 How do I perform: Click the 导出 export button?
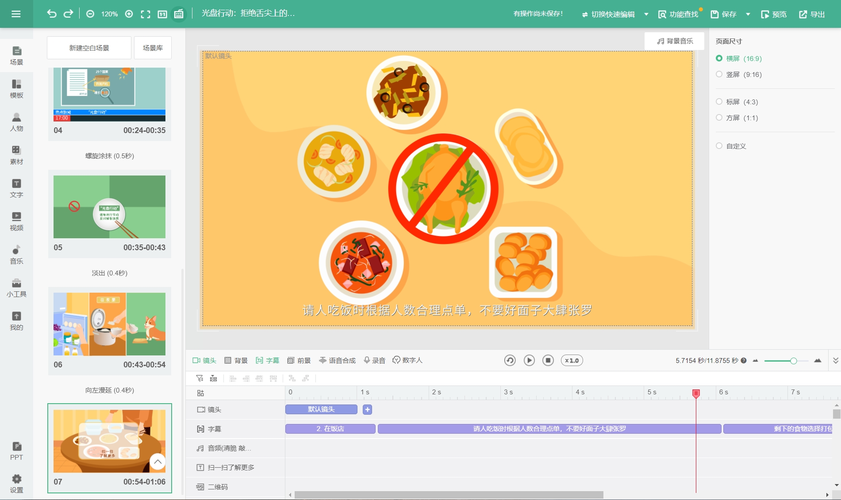tap(812, 15)
